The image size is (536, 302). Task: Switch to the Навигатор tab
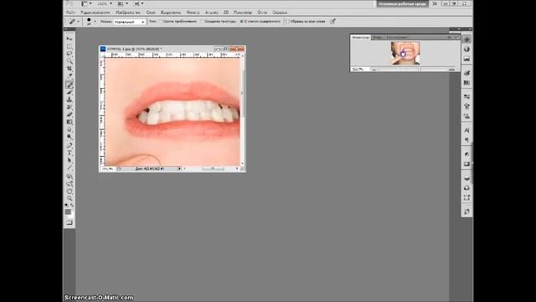coord(361,37)
